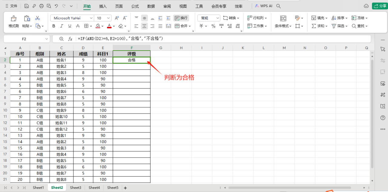
Task: Apply the percent style icon
Action: (x=213, y=26)
